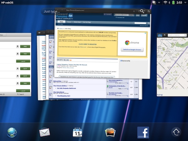Click the Help button on HowardForums
This screenshot has height=141, width=188.
click(138, 15)
